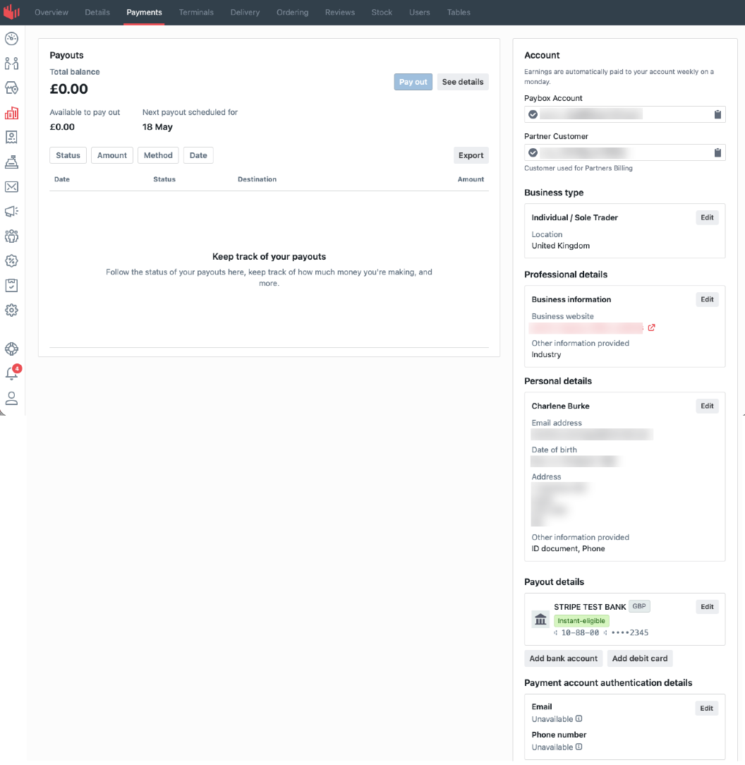Export the payouts list
The width and height of the screenshot is (745, 765).
(x=471, y=155)
